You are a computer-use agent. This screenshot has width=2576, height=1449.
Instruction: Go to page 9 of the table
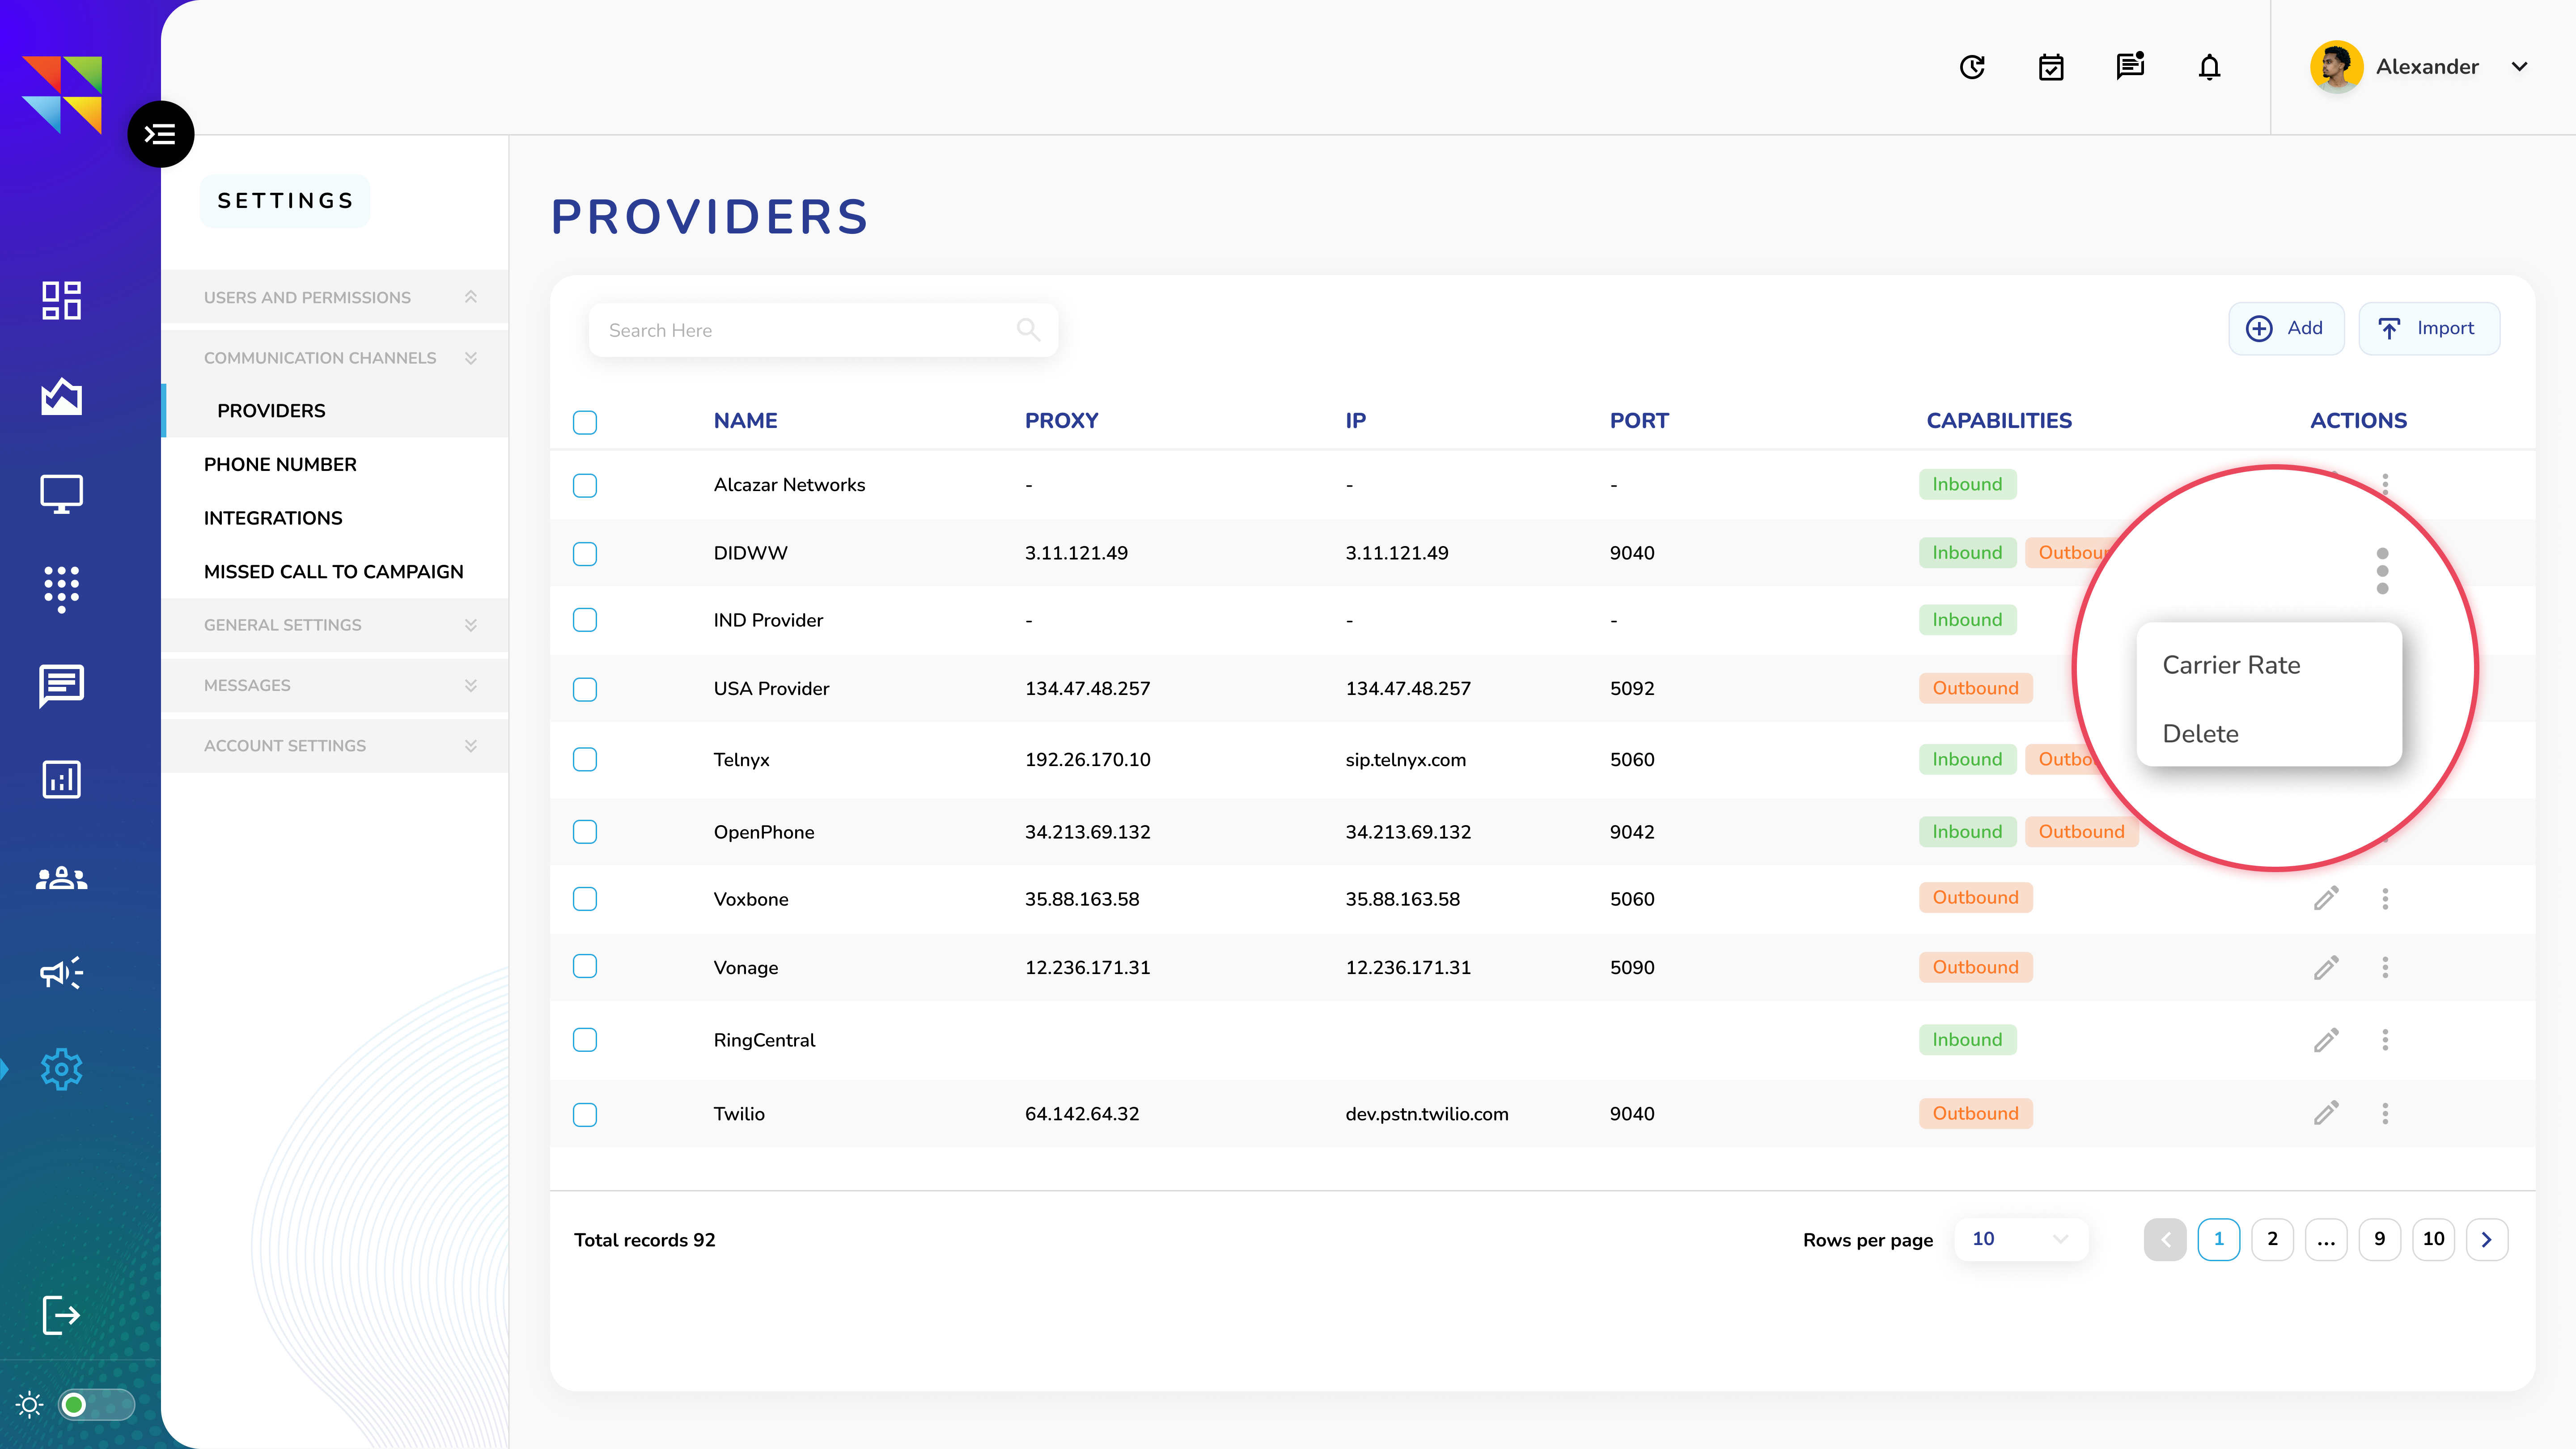pyautogui.click(x=2380, y=1239)
